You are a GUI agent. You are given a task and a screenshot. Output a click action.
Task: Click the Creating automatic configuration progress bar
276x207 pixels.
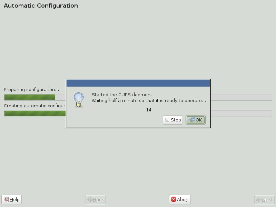(138, 114)
